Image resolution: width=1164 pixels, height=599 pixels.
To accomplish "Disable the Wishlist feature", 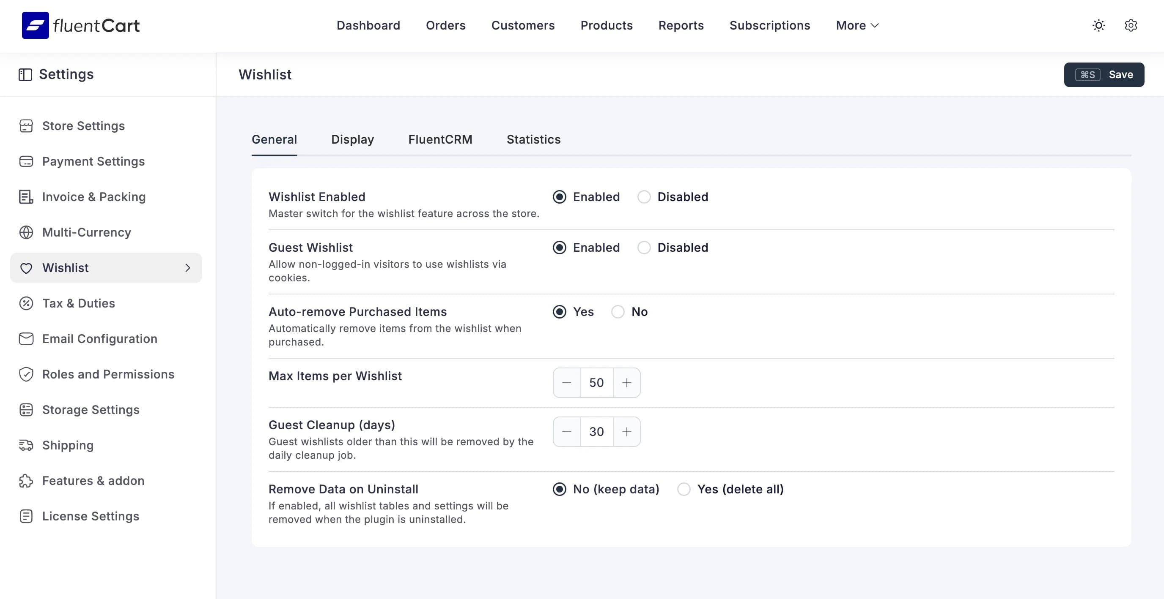I will click(644, 197).
